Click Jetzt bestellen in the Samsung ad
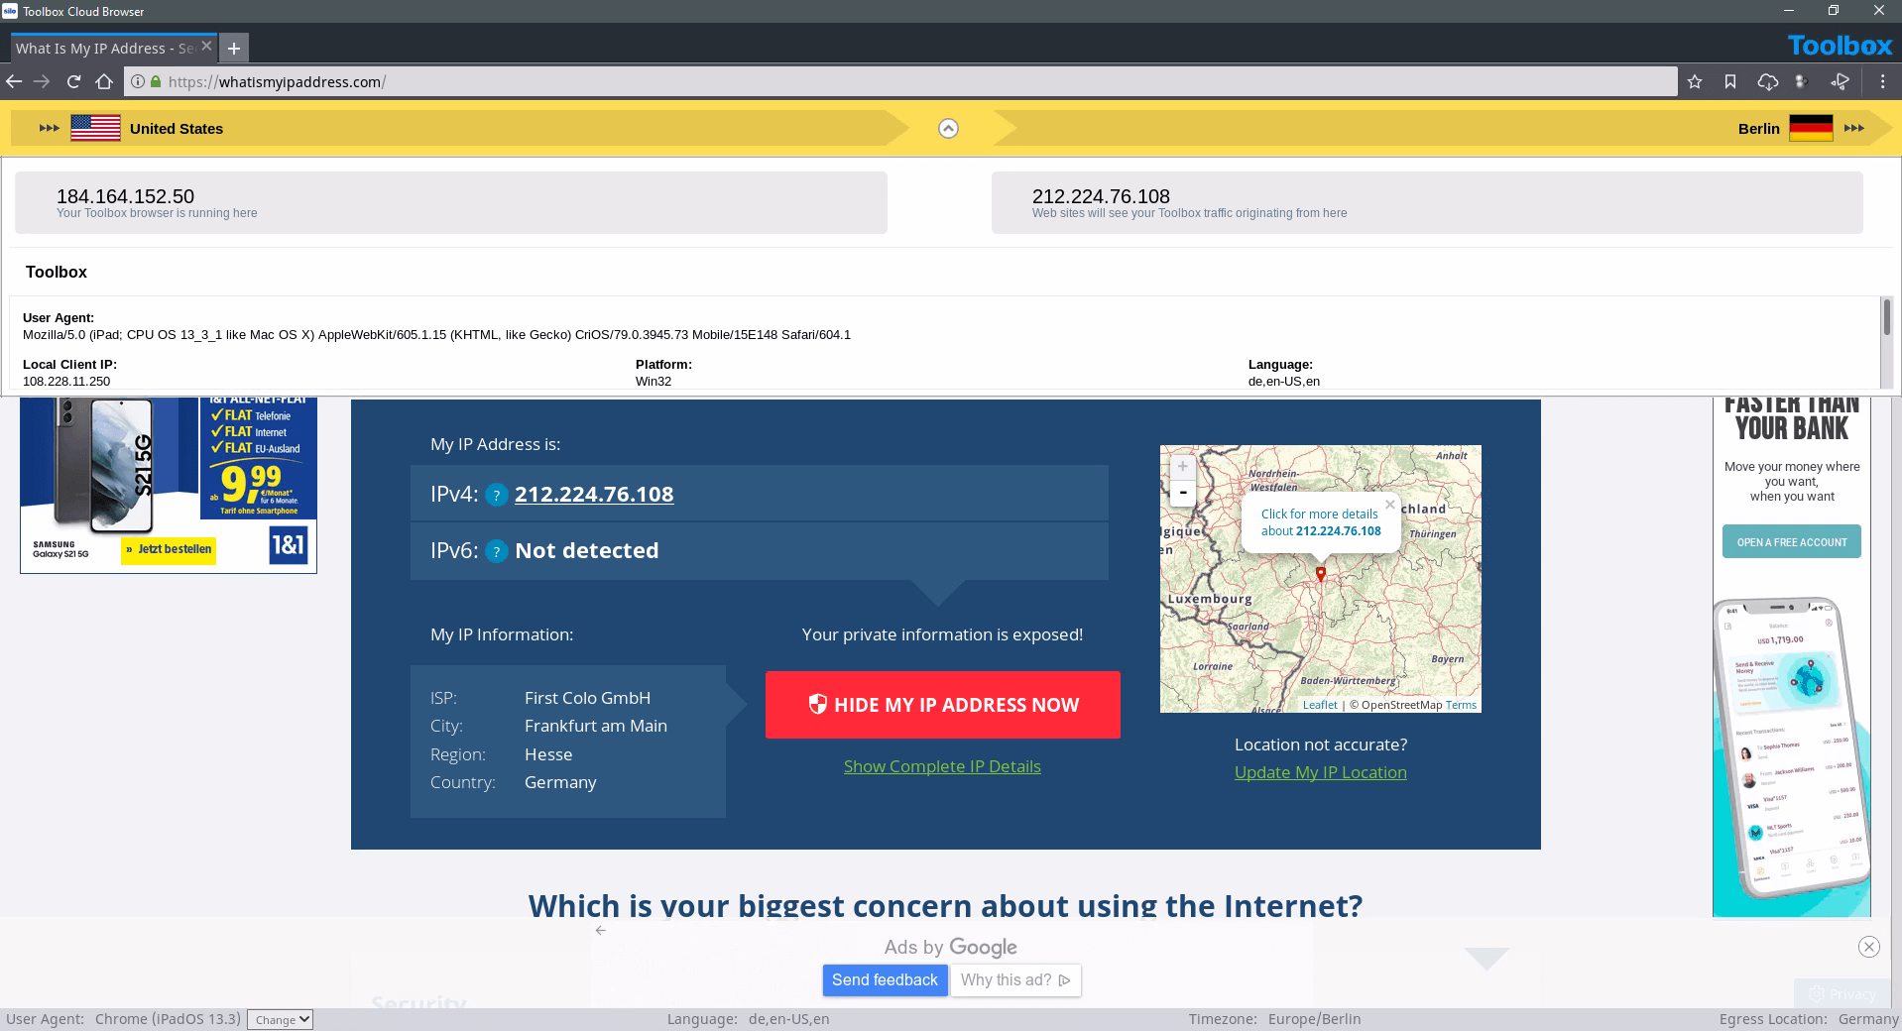This screenshot has height=1031, width=1902. pos(169,550)
